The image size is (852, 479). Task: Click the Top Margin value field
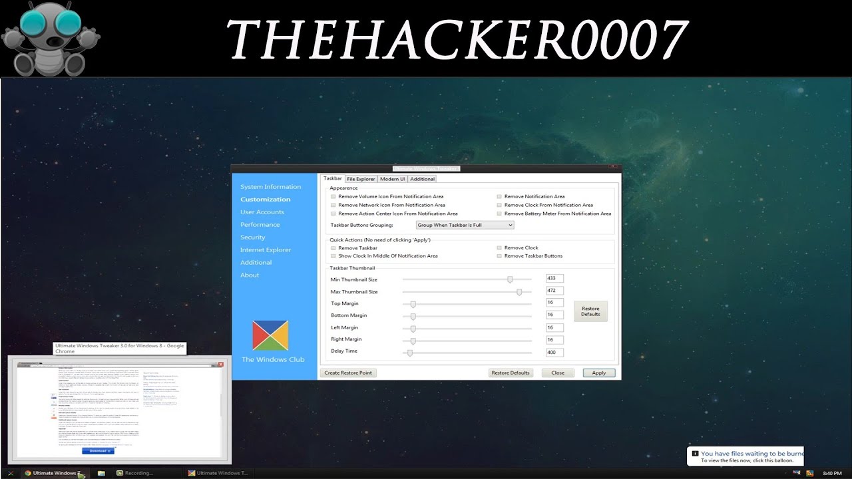coord(554,303)
